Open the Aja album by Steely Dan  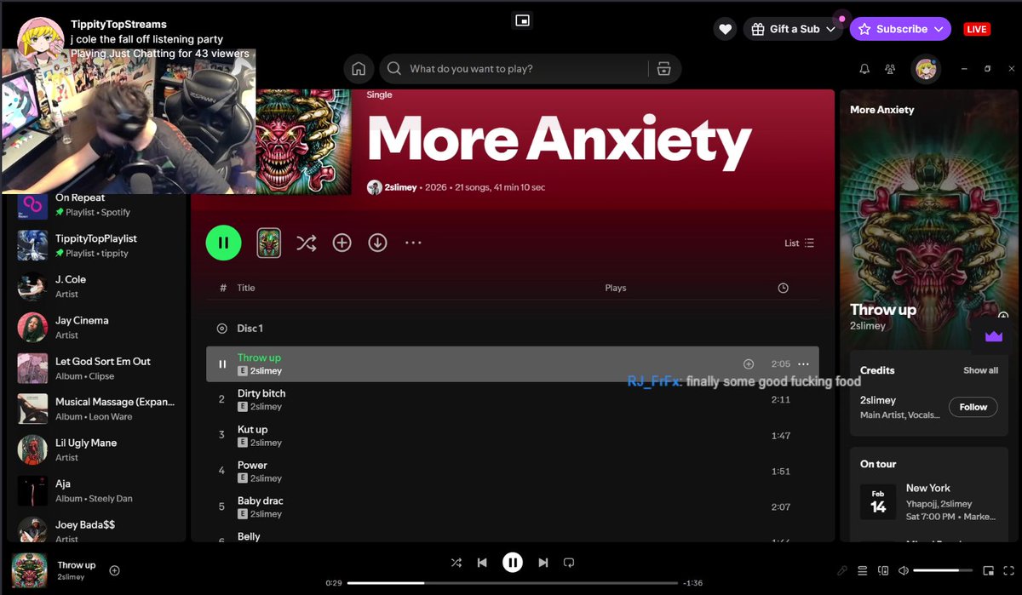96,490
